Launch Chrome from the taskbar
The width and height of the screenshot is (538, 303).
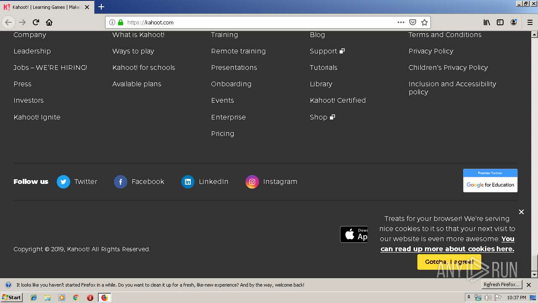click(x=76, y=298)
